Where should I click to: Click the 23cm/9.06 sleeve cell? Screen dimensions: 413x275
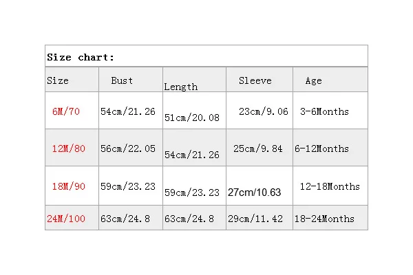click(x=263, y=111)
